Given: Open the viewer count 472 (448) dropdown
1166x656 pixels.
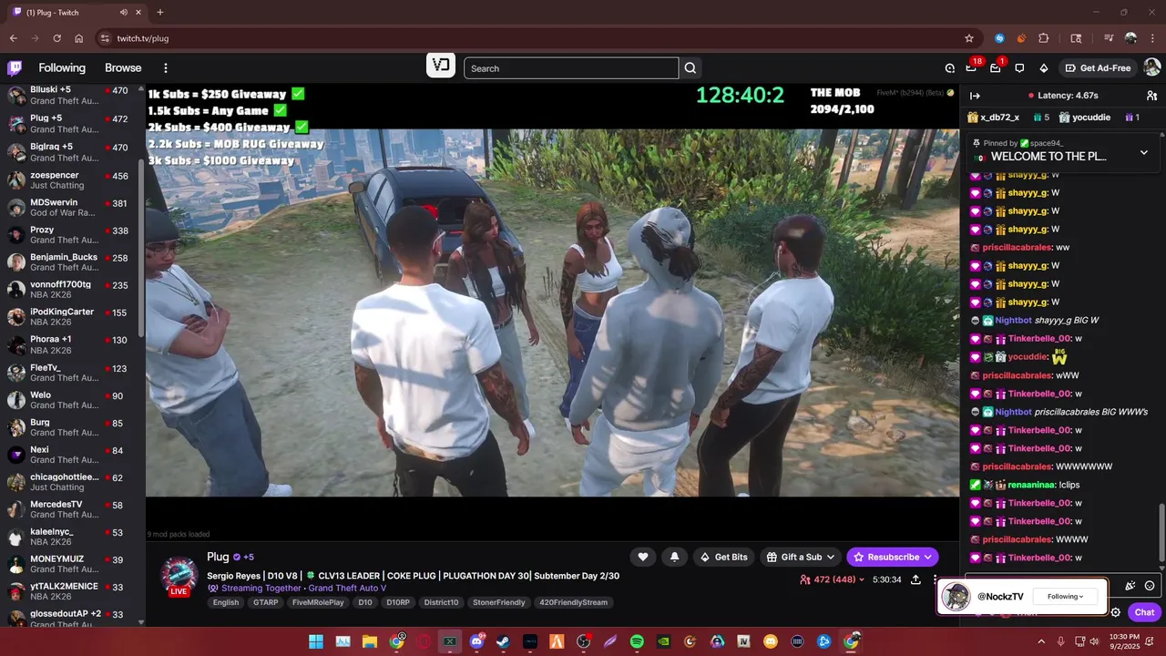Looking at the screenshot, I should 831,579.
